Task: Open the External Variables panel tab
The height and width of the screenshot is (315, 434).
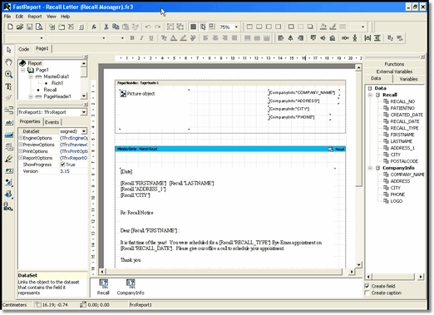Action: (x=394, y=71)
